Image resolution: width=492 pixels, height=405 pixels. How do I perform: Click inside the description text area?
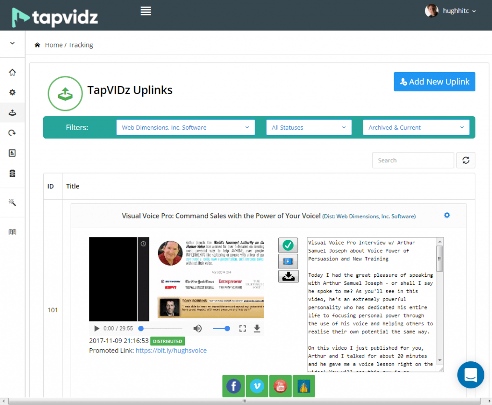click(x=372, y=305)
